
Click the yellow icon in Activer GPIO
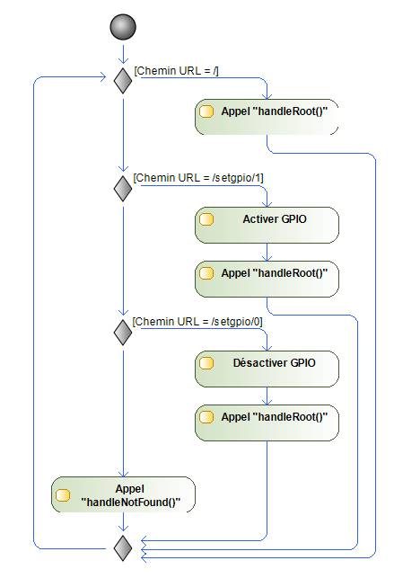tap(206, 219)
